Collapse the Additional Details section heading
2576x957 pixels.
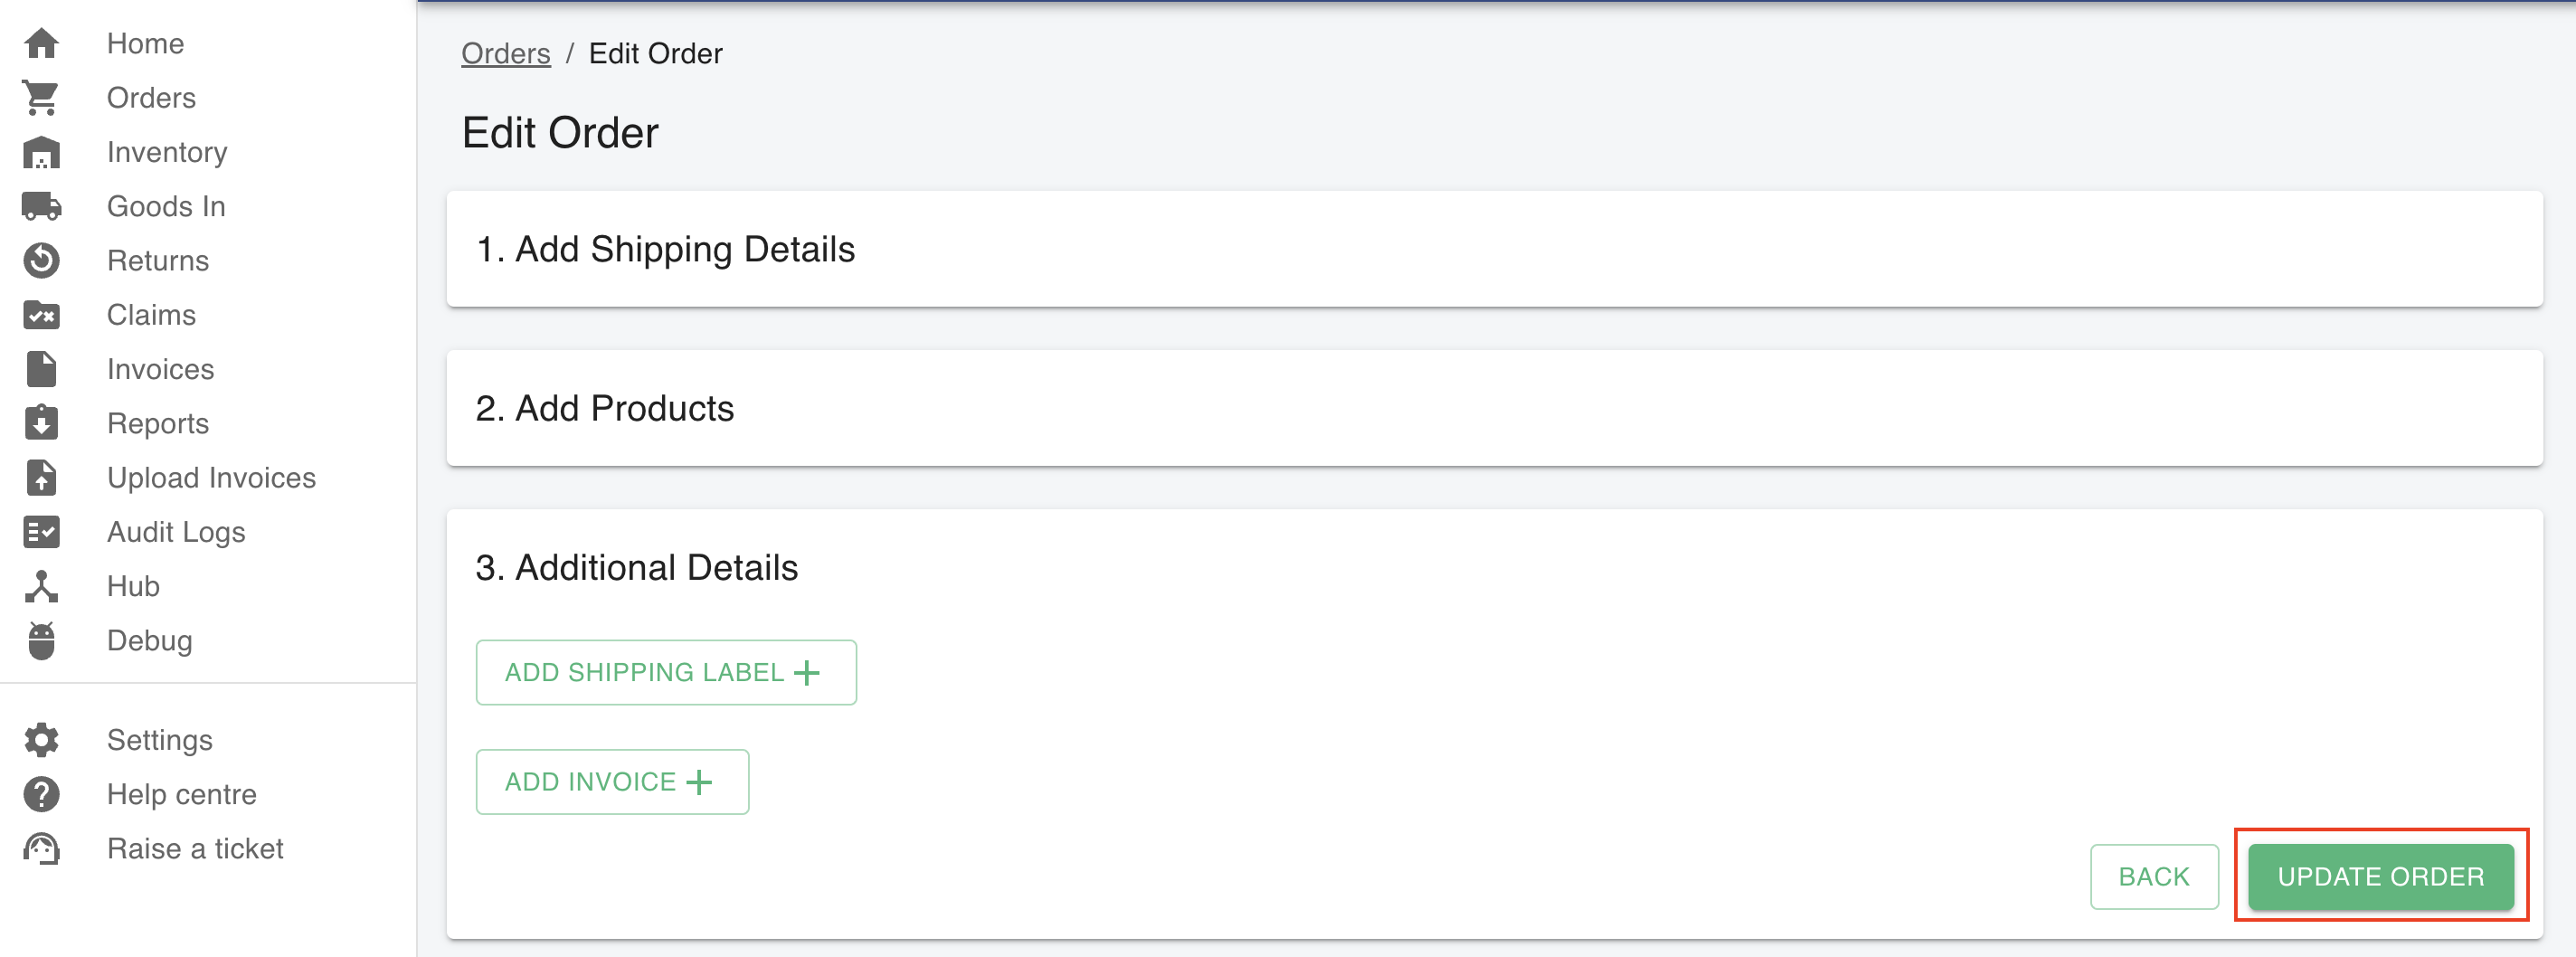(x=636, y=568)
